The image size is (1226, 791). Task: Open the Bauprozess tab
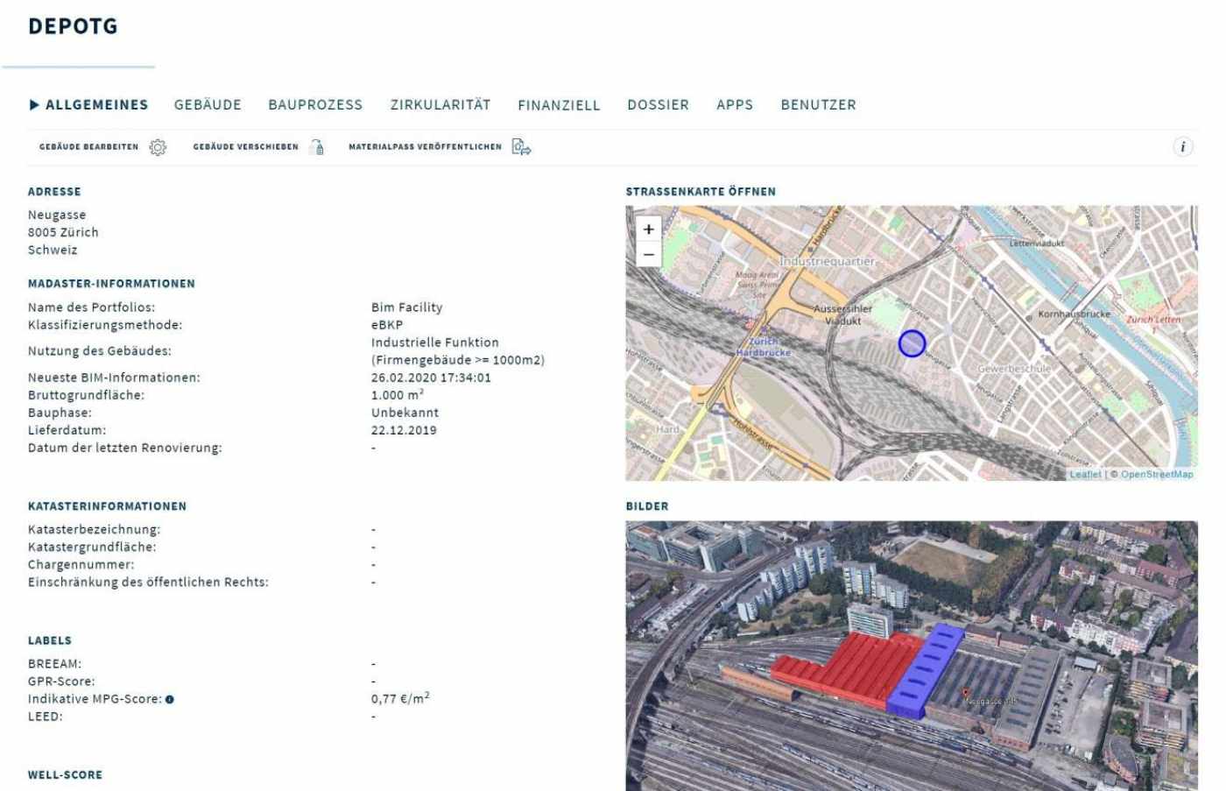point(315,105)
